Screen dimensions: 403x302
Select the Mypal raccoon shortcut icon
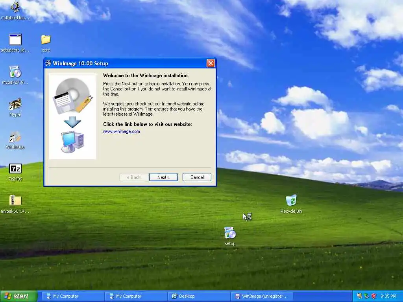pos(15,107)
